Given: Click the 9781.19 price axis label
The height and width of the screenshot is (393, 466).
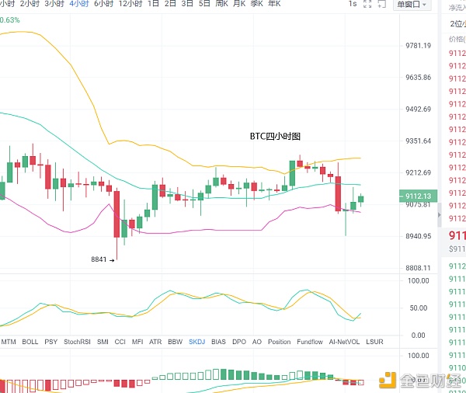Looking at the screenshot, I should click(419, 46).
